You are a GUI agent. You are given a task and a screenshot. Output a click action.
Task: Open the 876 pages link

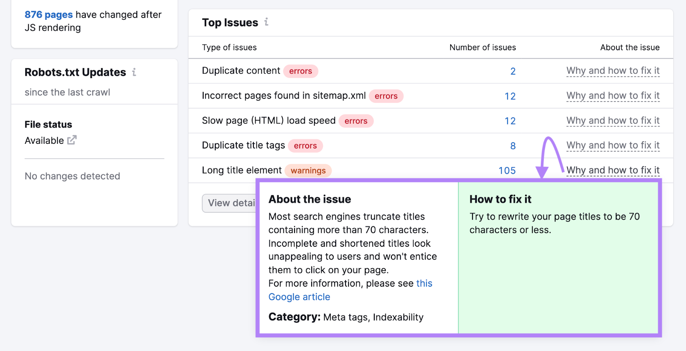pyautogui.click(x=48, y=15)
